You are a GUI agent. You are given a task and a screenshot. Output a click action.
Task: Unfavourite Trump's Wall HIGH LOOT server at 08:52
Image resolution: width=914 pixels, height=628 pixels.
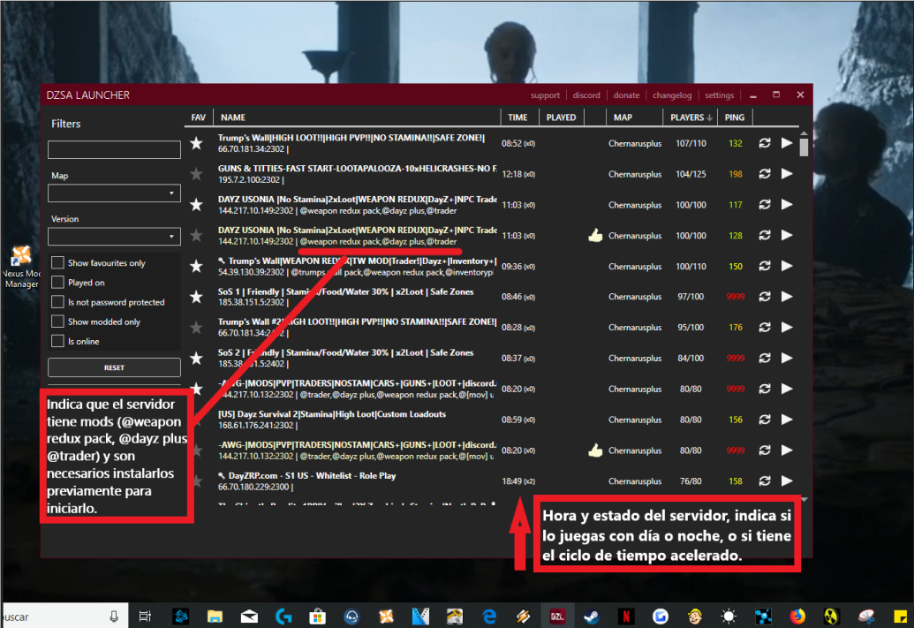point(196,143)
